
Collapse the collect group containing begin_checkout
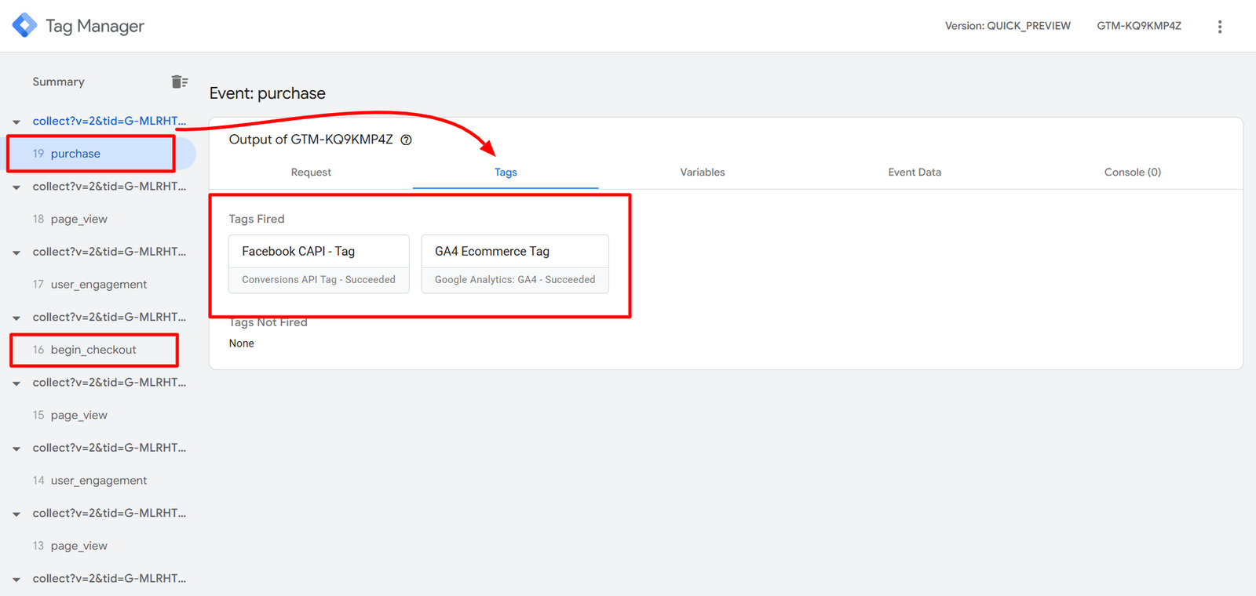click(x=16, y=318)
